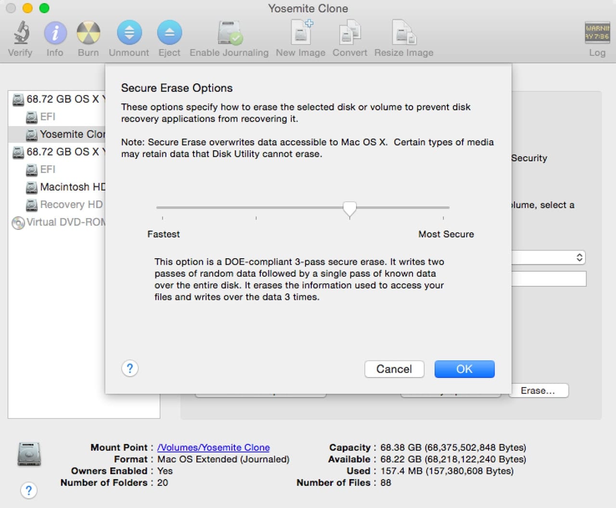Image resolution: width=616 pixels, height=508 pixels.
Task: Select Macintosh HD in the sidebar
Action: tap(71, 187)
